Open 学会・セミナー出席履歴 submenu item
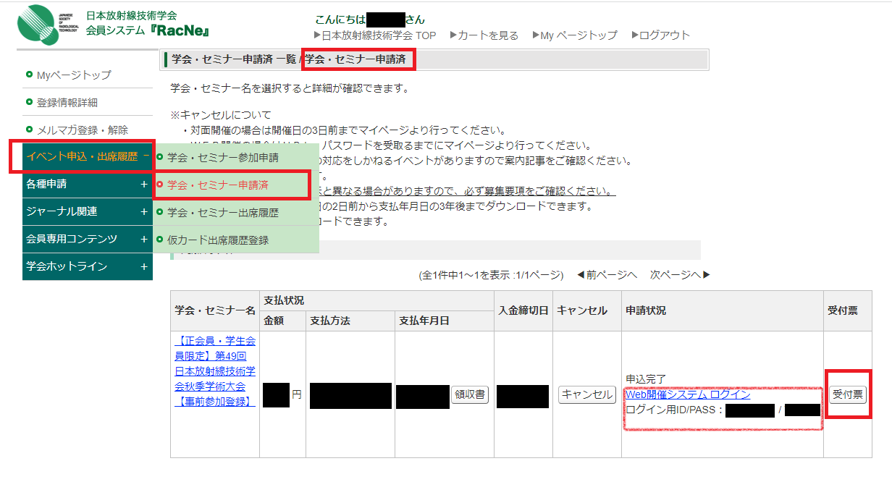 pos(222,212)
